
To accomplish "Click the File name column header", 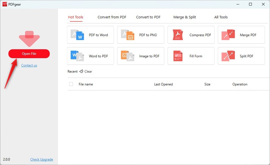I will point(86,84).
